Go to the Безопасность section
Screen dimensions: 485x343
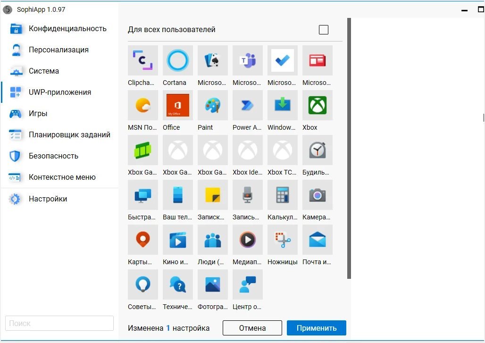click(x=53, y=156)
